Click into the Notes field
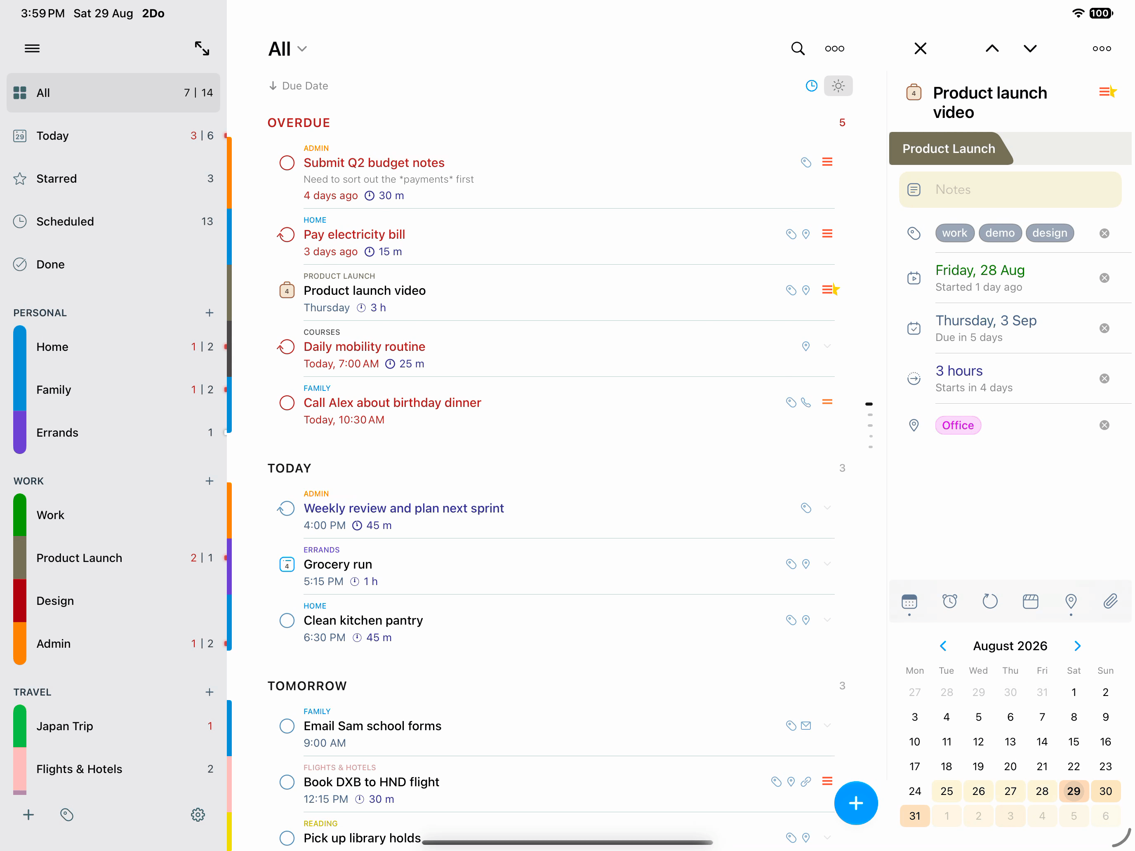The width and height of the screenshot is (1135, 851). click(x=1010, y=189)
